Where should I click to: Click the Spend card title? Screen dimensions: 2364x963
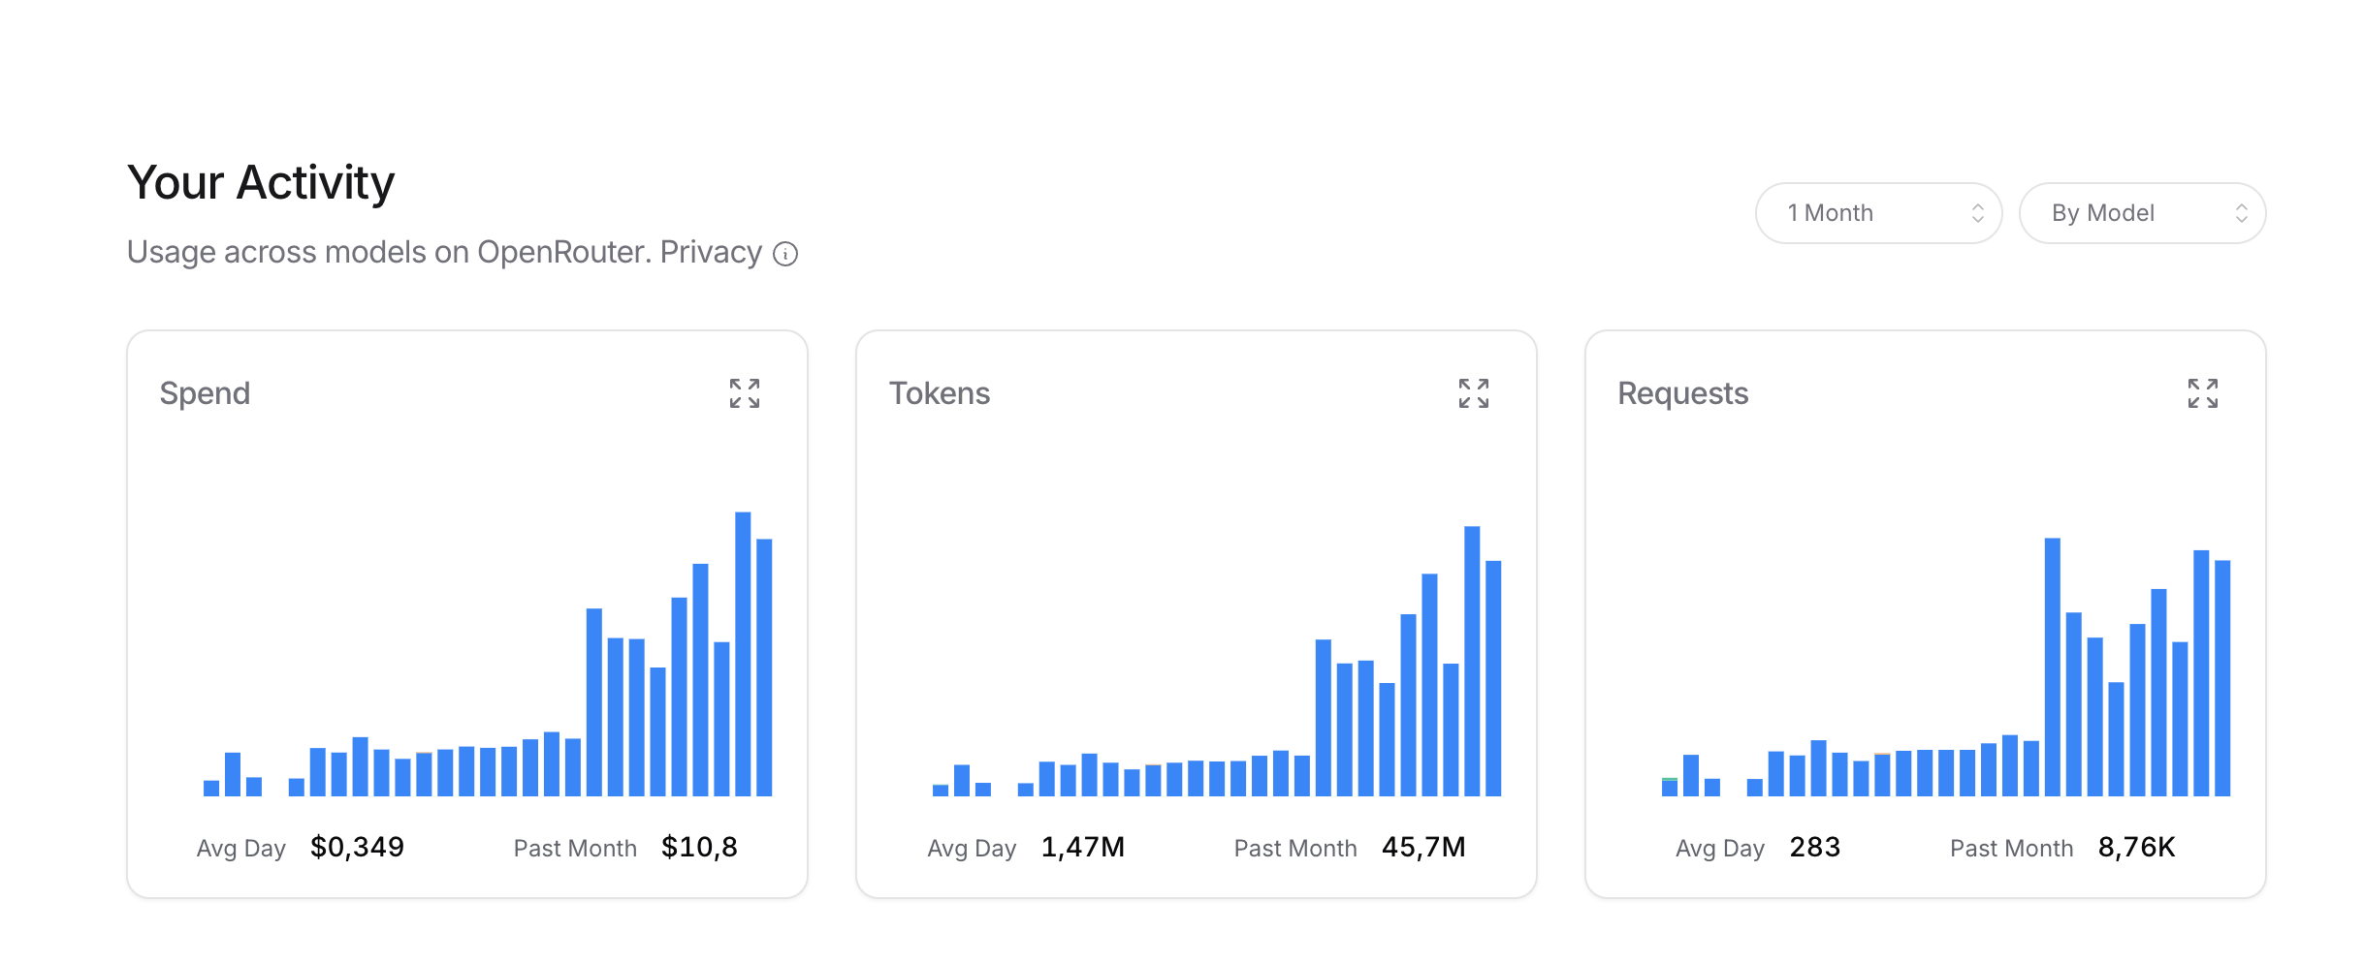coord(205,393)
